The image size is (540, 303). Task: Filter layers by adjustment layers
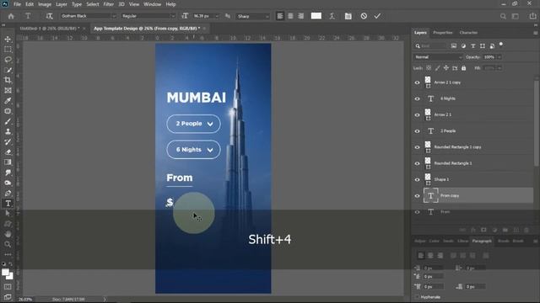tap(463, 45)
